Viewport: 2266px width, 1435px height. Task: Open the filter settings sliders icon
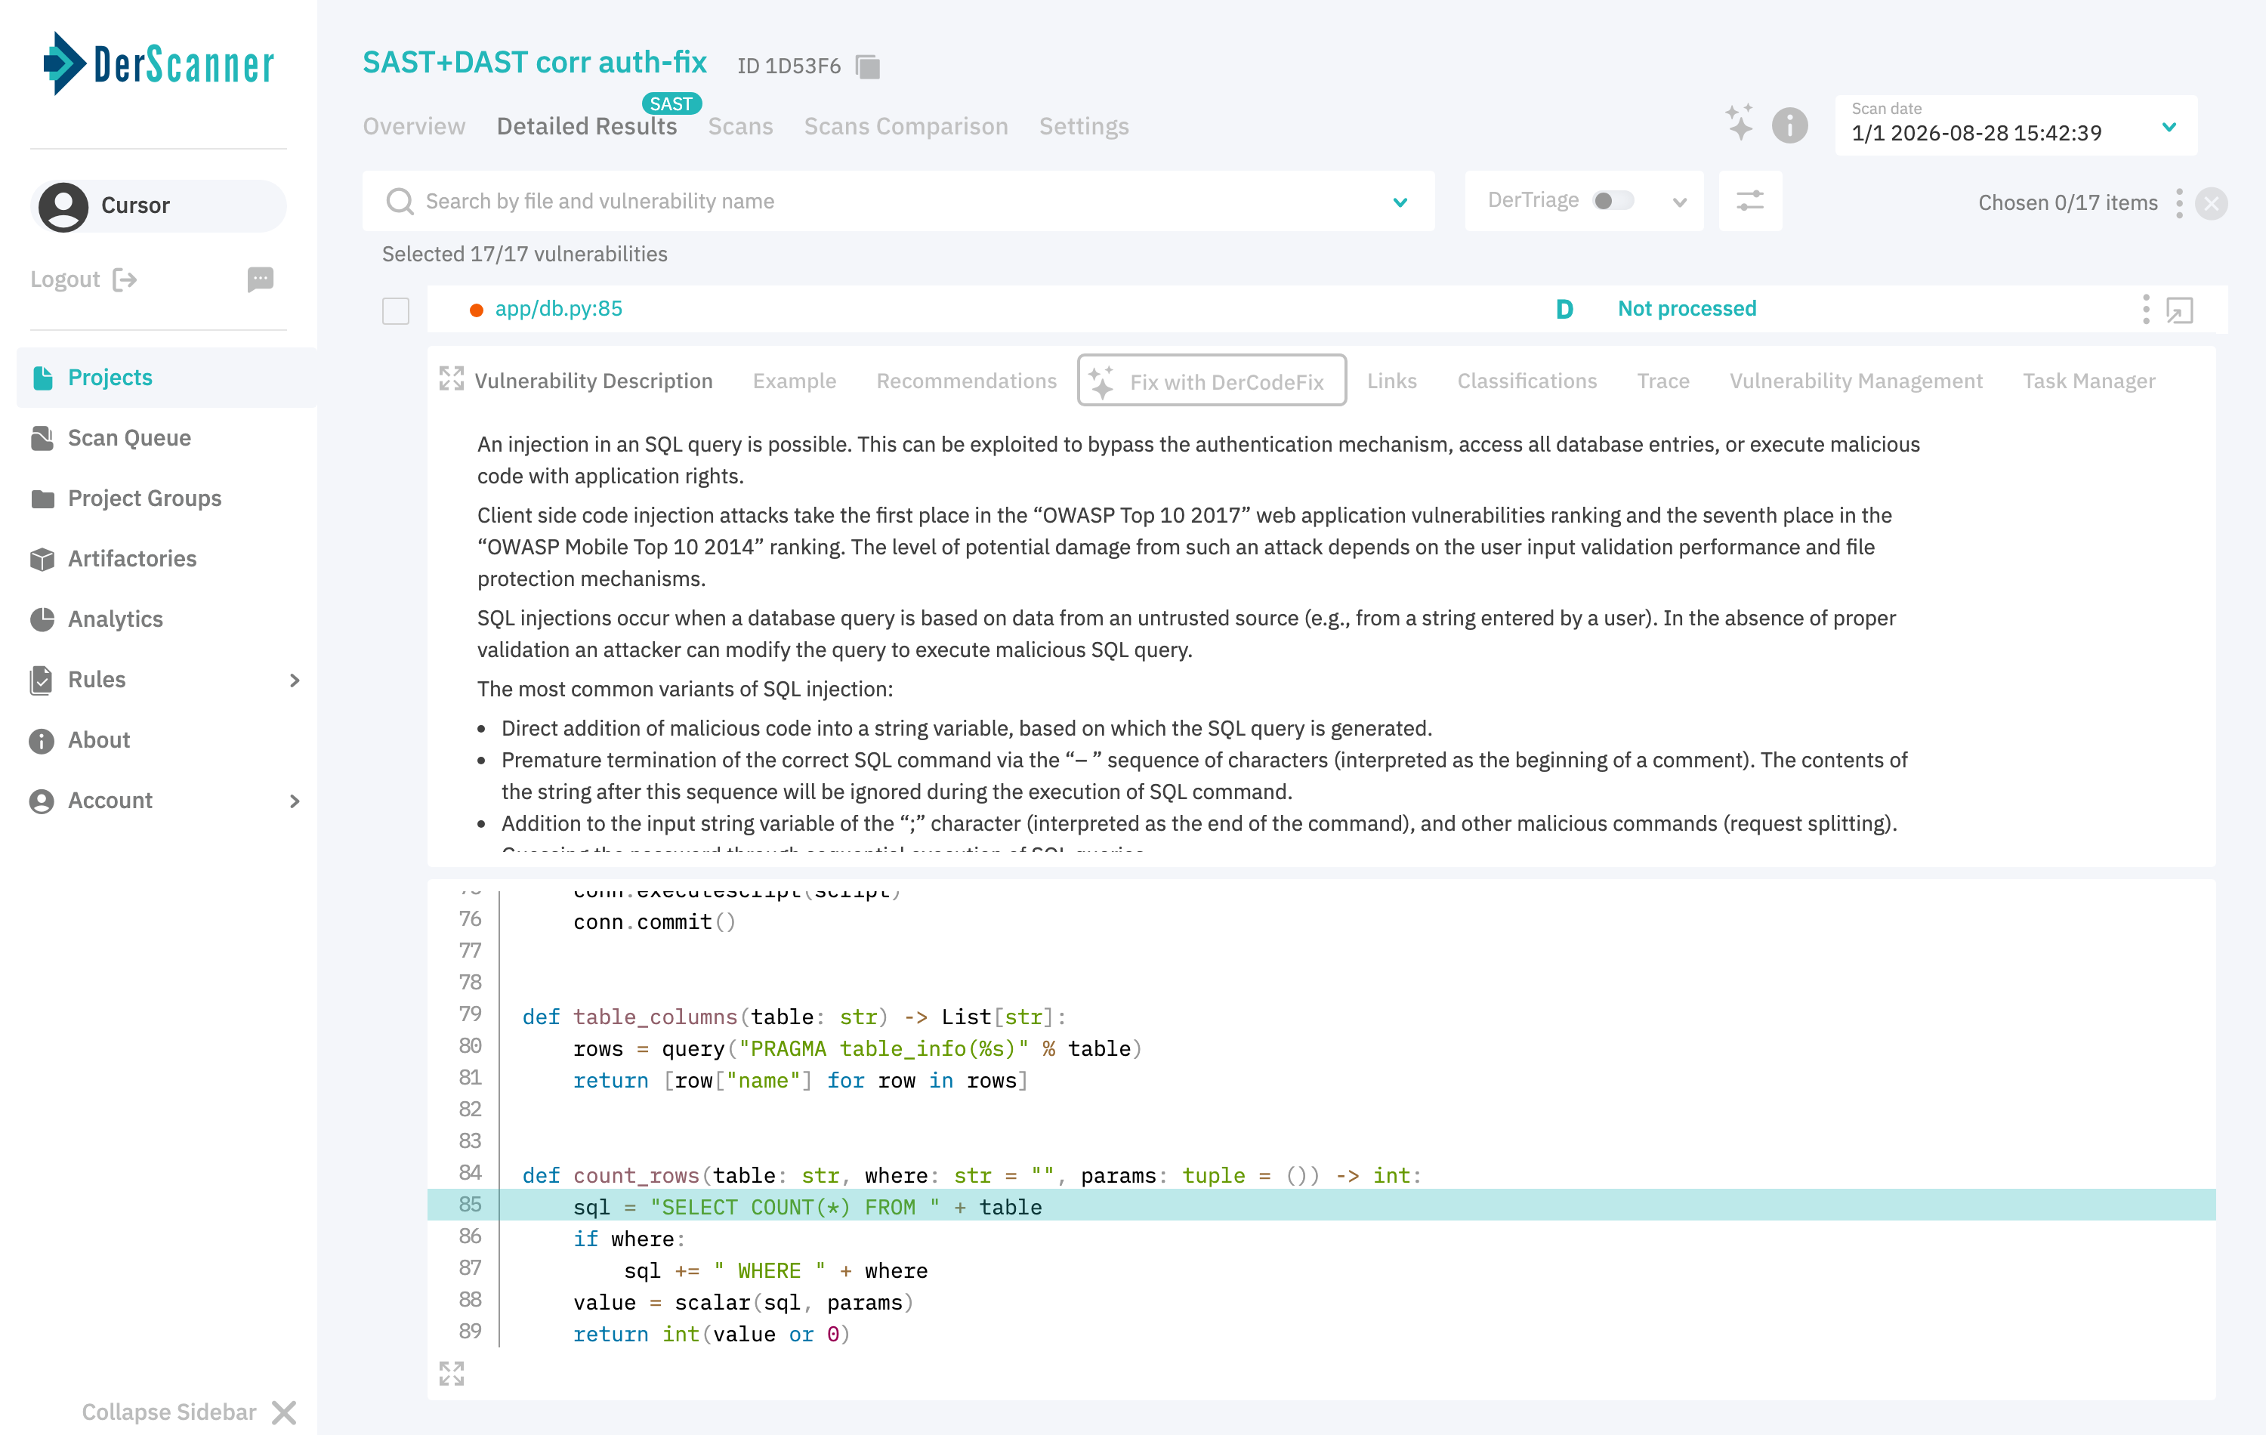(1749, 200)
